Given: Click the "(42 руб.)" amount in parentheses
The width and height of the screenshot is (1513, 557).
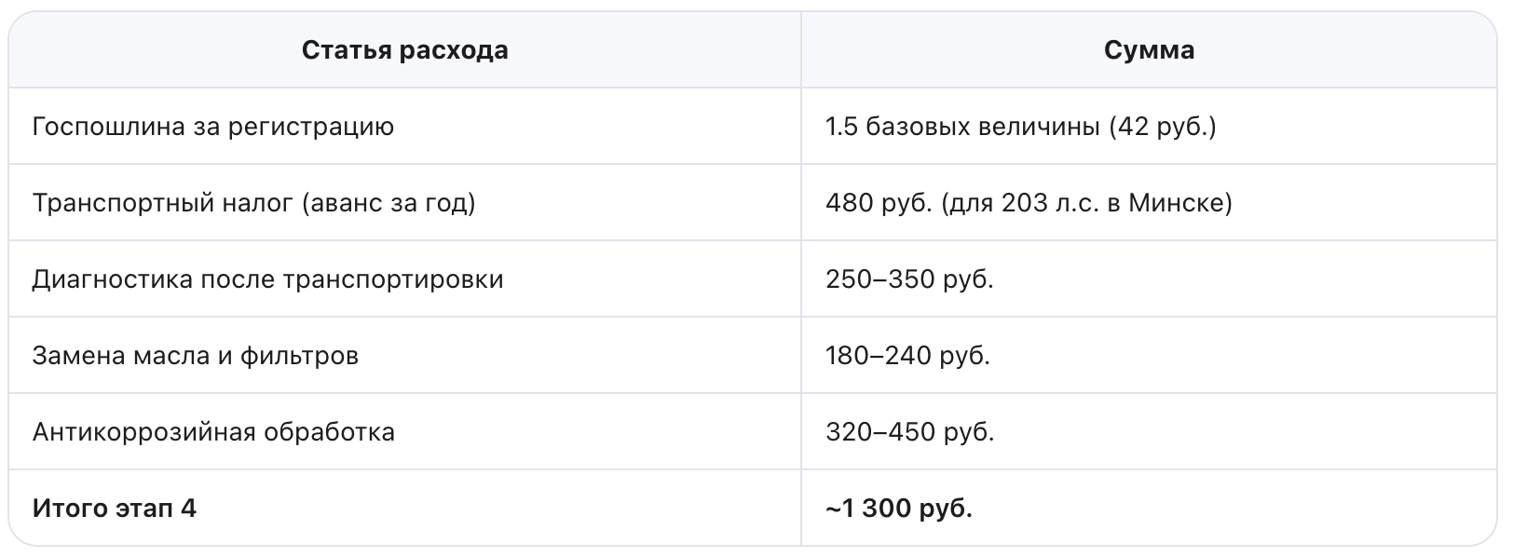Looking at the screenshot, I should 1163,127.
